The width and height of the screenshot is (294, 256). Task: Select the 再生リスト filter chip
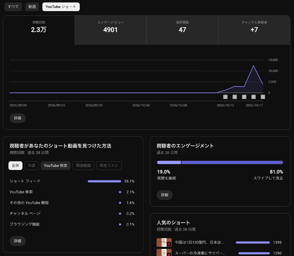point(109,166)
